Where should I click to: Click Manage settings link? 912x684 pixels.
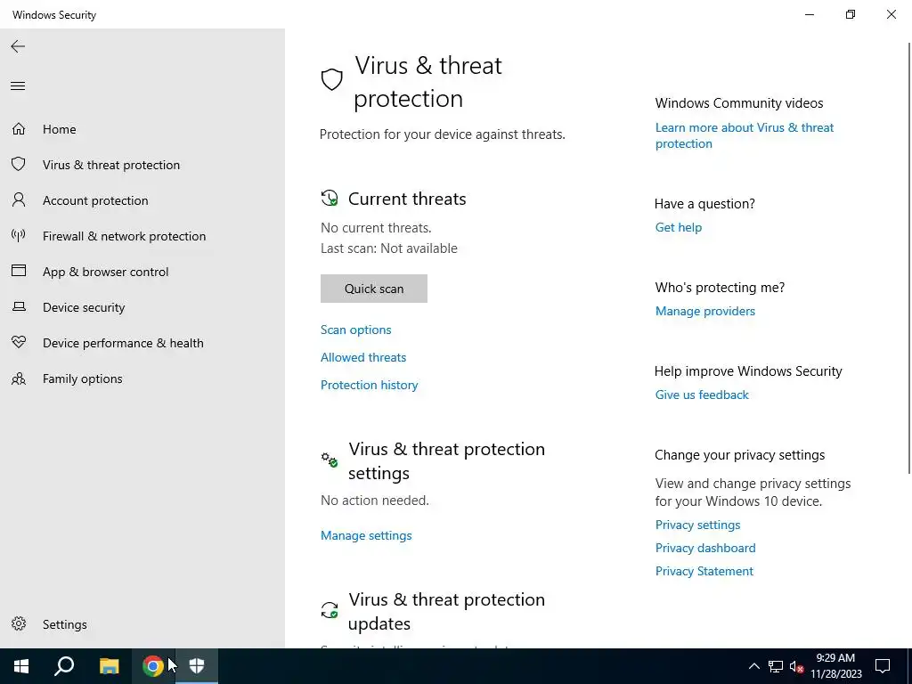366,535
